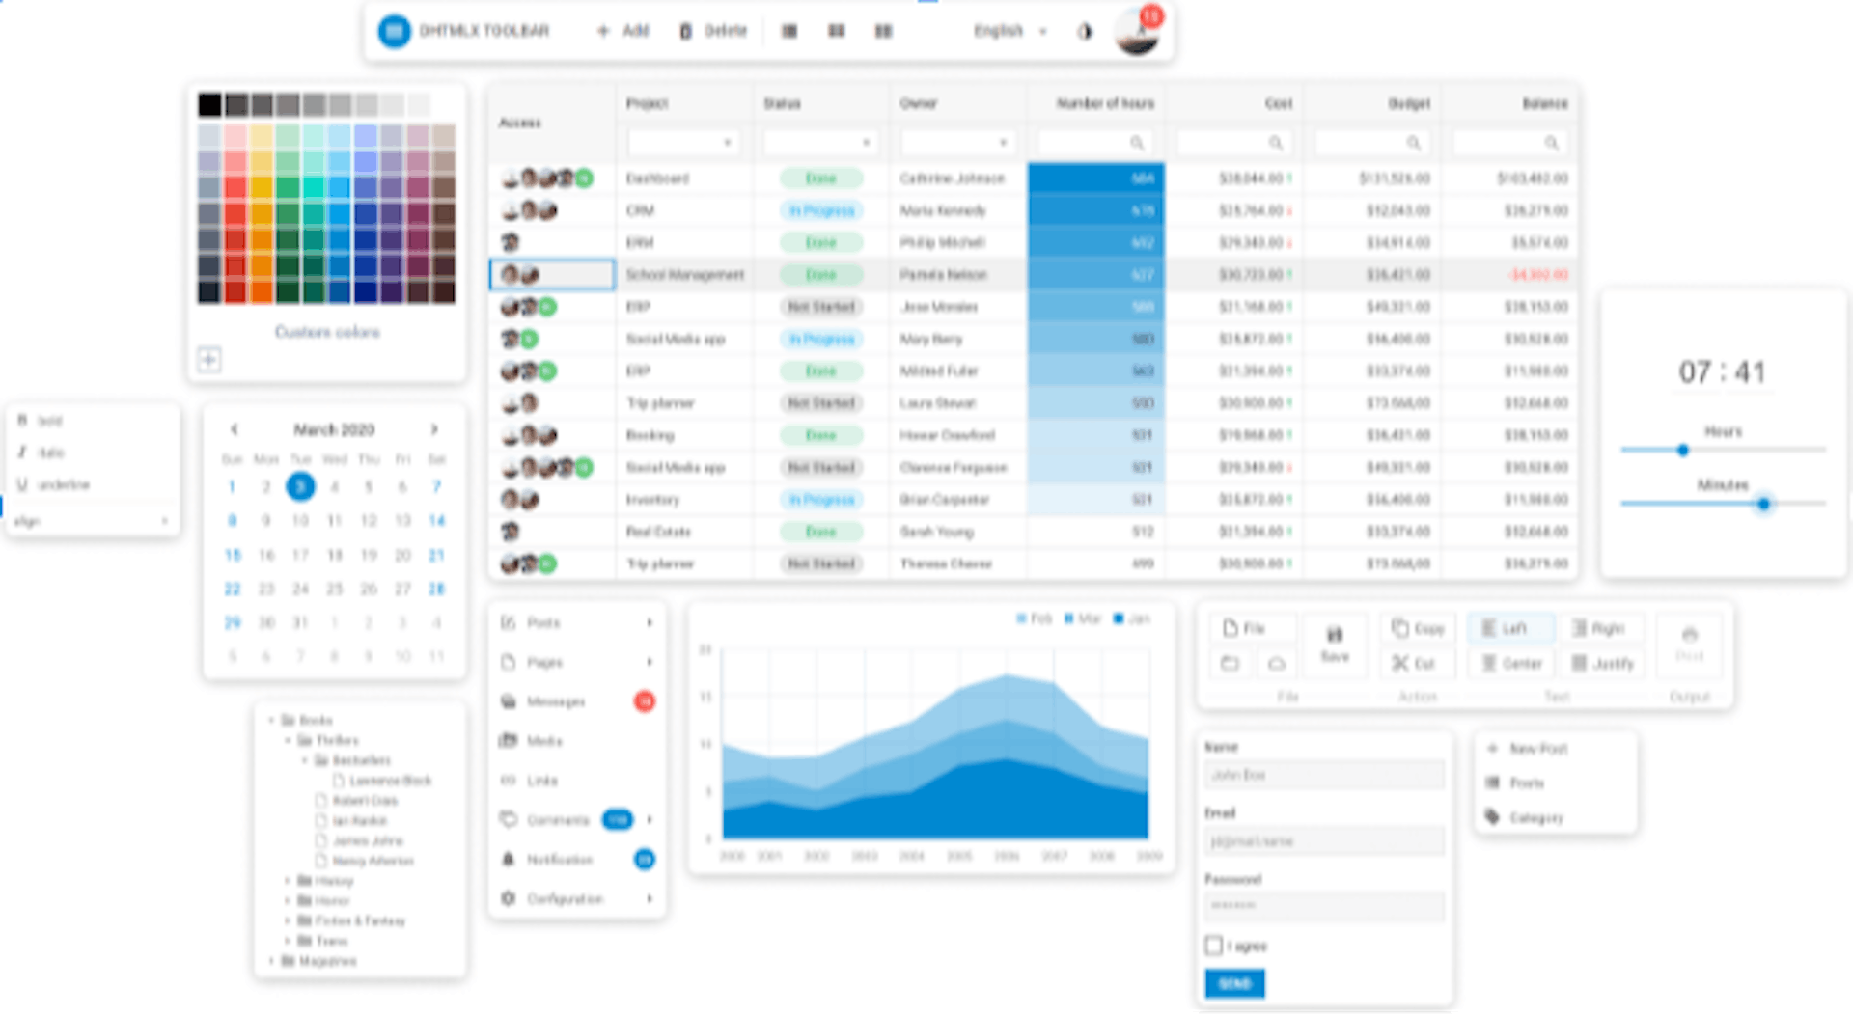Click the Add button in toolbar
The height and width of the screenshot is (1016, 1853).
coord(623,32)
